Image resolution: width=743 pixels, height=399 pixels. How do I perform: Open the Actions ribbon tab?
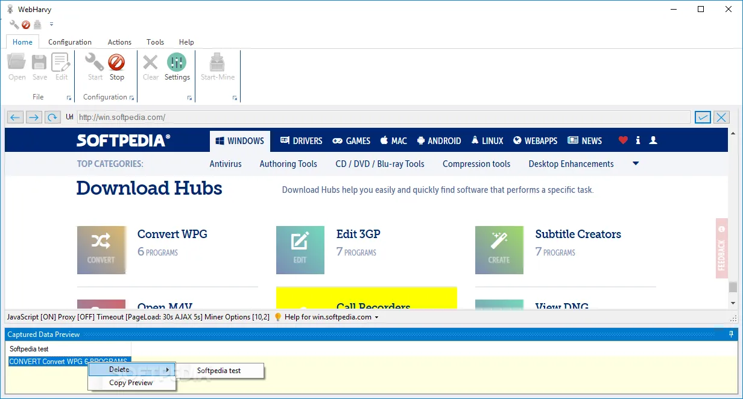(x=119, y=42)
